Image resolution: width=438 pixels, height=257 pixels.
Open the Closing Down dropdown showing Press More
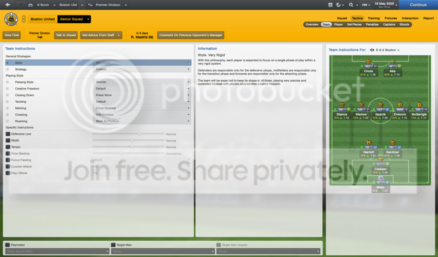(x=142, y=95)
